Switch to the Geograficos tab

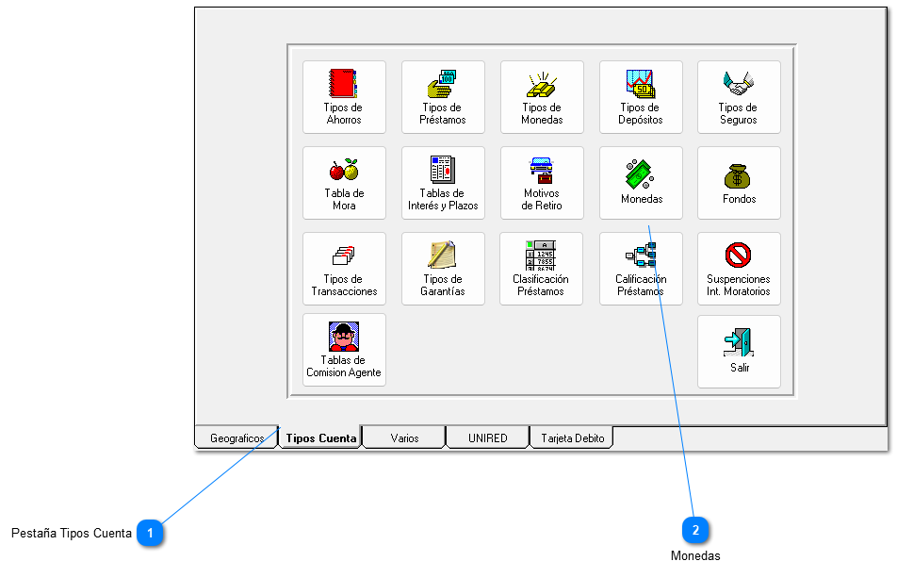click(236, 438)
